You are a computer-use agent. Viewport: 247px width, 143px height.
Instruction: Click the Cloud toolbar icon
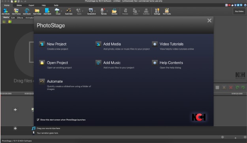click(57, 11)
